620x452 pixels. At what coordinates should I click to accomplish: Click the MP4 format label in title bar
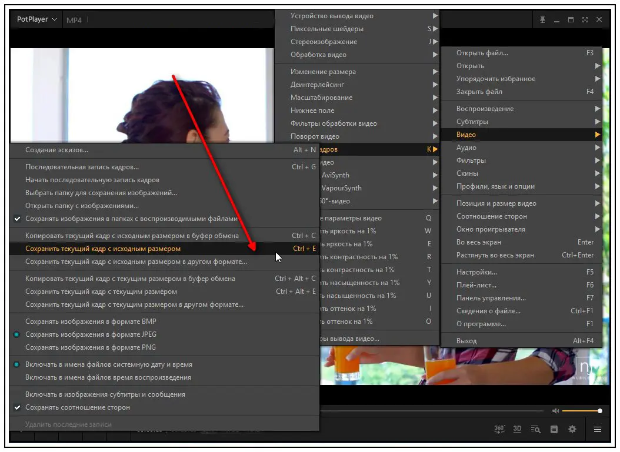pyautogui.click(x=74, y=20)
